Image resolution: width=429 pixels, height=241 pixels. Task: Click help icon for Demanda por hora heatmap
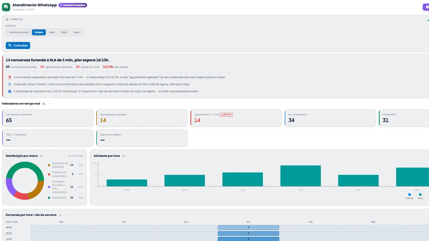tap(60, 215)
